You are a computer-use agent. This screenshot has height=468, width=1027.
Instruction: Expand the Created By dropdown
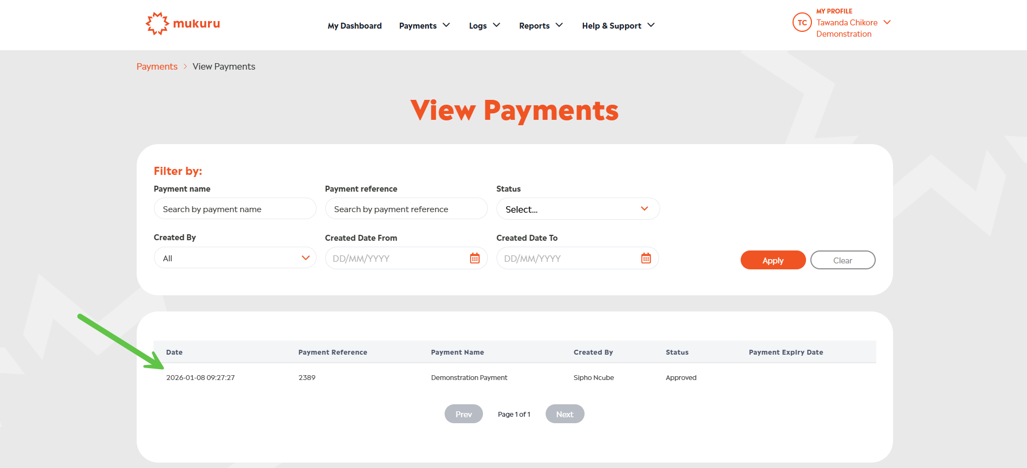(234, 258)
